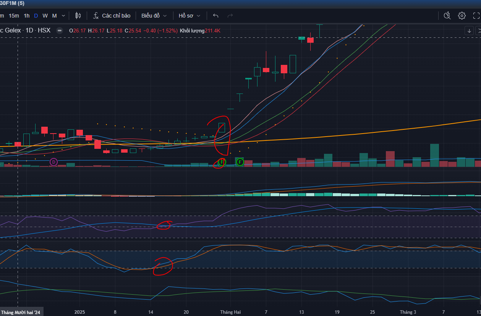Open the candlestick chart type selector
Screen dimensions: 481x316
pyautogui.click(x=78, y=16)
